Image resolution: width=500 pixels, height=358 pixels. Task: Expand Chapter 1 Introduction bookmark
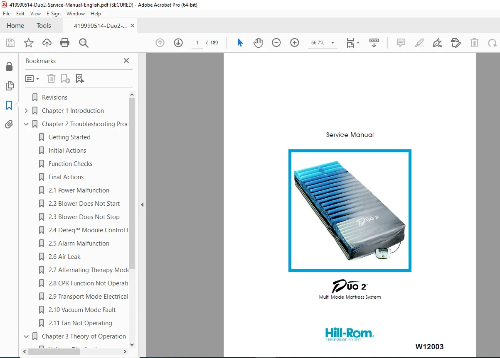click(26, 111)
